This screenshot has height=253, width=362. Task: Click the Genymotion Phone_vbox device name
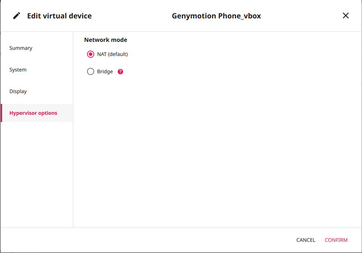[216, 16]
